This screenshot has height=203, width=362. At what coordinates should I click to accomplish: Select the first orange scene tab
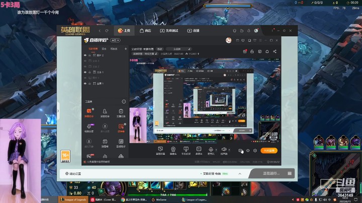coord(93,49)
